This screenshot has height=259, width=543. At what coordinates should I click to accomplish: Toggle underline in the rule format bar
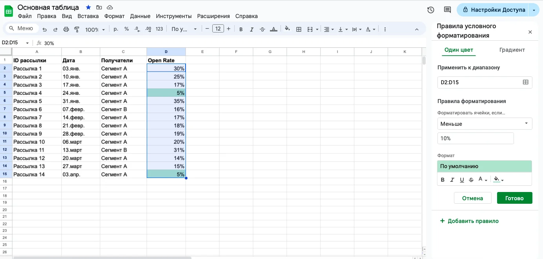click(462, 180)
